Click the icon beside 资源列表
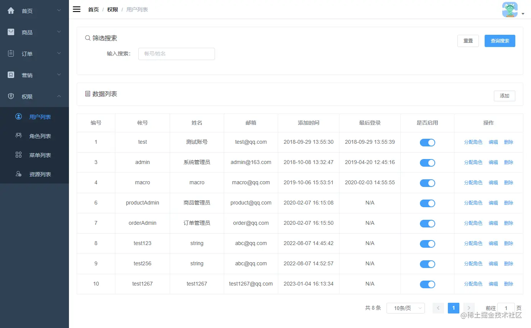531x328 pixels. [18, 174]
